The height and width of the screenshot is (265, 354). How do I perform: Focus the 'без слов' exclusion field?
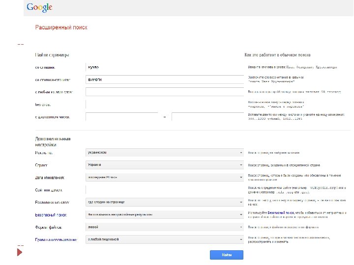point(165,104)
